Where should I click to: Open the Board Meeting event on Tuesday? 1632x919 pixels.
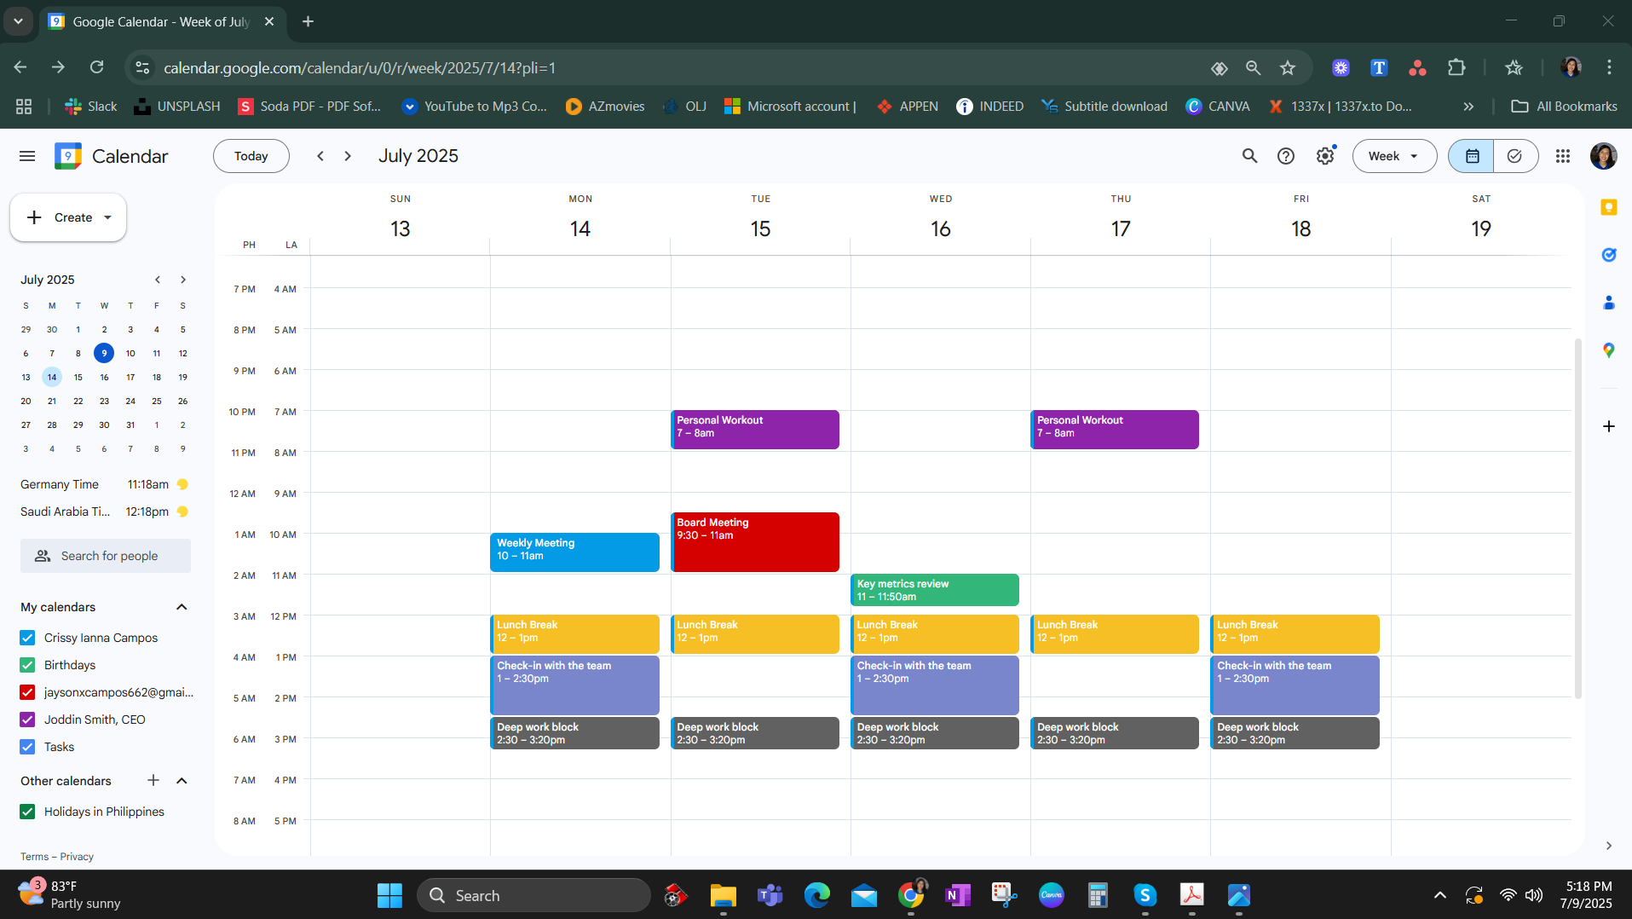click(x=754, y=541)
